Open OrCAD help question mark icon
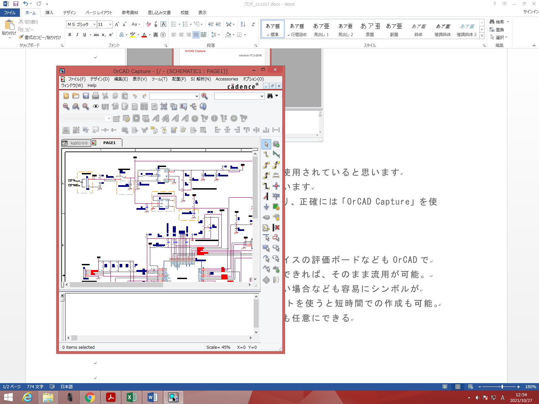Image resolution: width=539 pixels, height=404 pixels. pos(203,106)
